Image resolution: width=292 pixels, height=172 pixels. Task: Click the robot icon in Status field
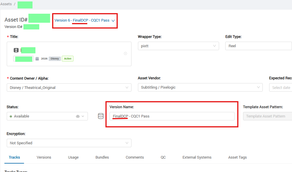78,116
